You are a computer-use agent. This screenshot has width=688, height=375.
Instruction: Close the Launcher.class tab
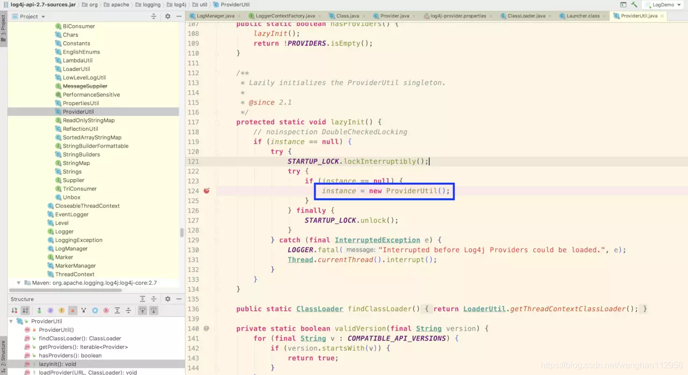(x=604, y=16)
